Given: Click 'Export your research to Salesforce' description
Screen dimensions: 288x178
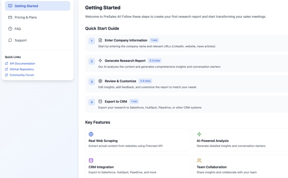Looking at the screenshot, I should click(x=150, y=108).
